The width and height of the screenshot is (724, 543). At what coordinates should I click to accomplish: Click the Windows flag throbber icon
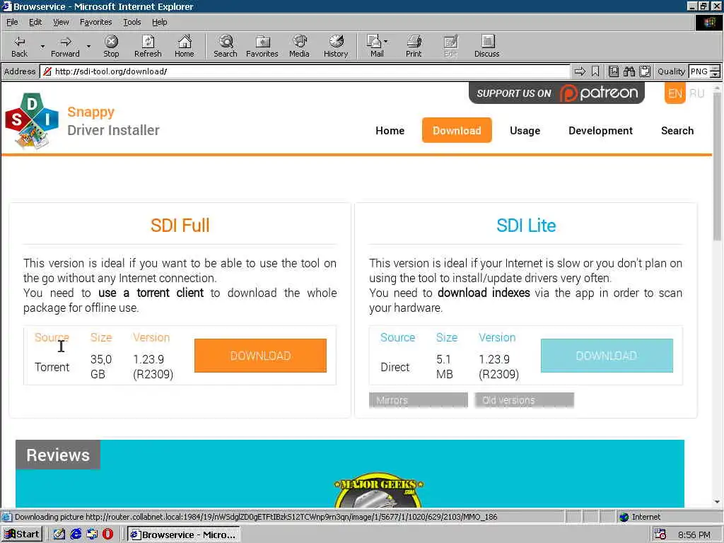coord(708,23)
